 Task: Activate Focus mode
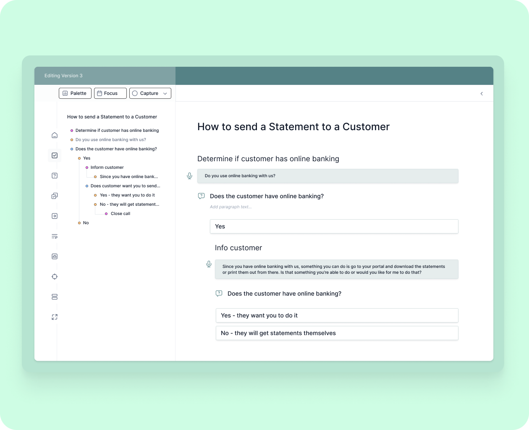(x=110, y=93)
